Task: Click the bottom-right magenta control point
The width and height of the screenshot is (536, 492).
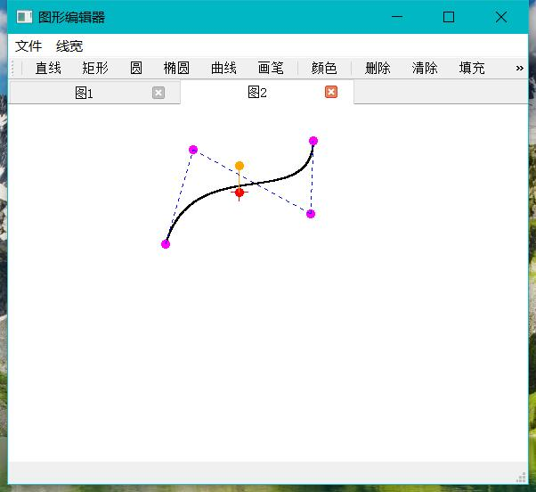Action: (x=311, y=214)
